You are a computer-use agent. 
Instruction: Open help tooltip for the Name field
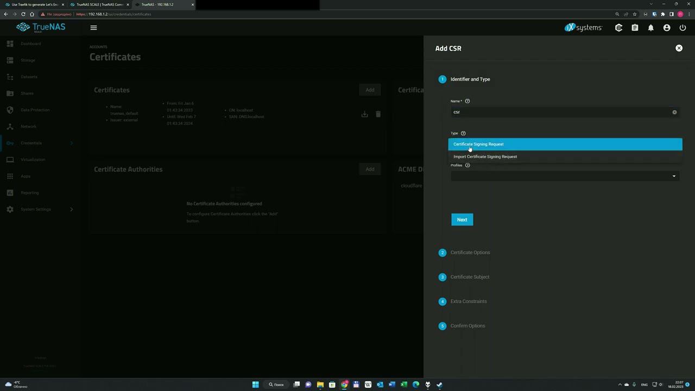467,101
